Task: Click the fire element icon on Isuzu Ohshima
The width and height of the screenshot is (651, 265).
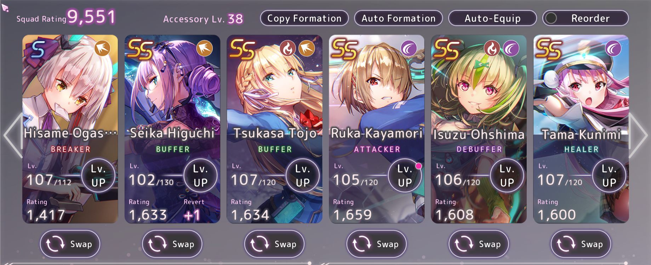Action: (x=492, y=49)
